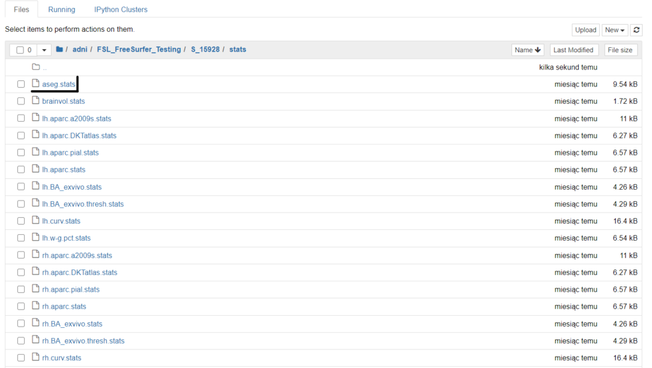This screenshot has height=368, width=652.
Task: Open the lh.curv.stats file
Action: [61, 221]
